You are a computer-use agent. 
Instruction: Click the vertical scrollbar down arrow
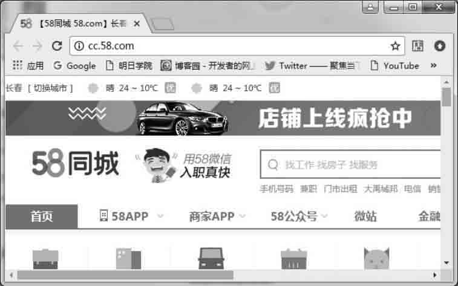pos(447,263)
